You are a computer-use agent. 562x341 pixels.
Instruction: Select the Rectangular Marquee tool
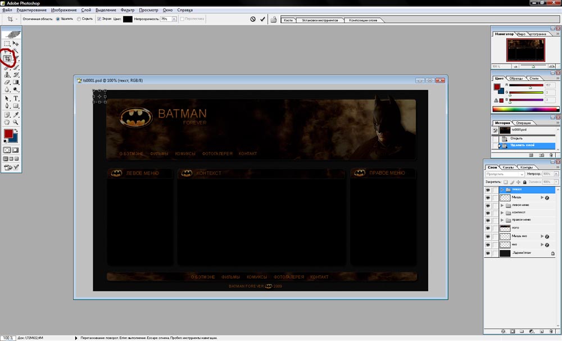[x=7, y=43]
